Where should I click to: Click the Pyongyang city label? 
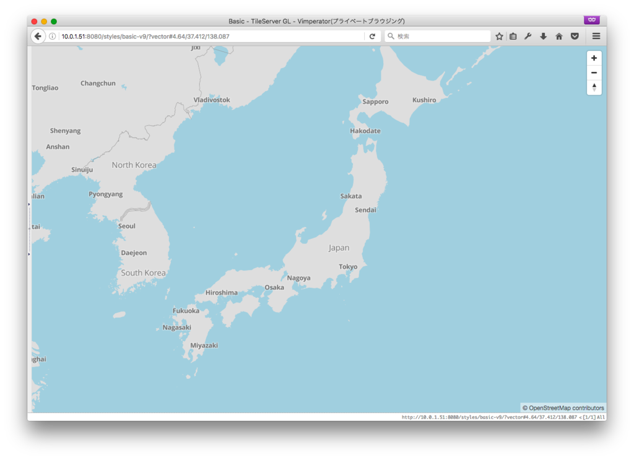coord(105,194)
